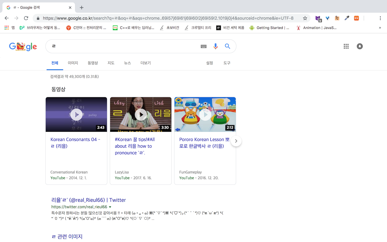Switch to the 이미지 tab
387x242 pixels.
pyautogui.click(x=73, y=63)
